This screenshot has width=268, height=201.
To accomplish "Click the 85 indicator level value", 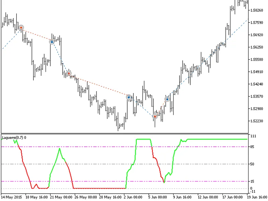I will [252, 147].
